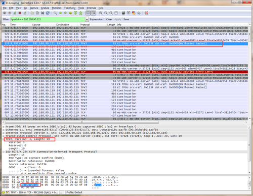The height and width of the screenshot is (196, 253).
Task: Open capture options from the toolbar
Action: [x=10, y=13]
